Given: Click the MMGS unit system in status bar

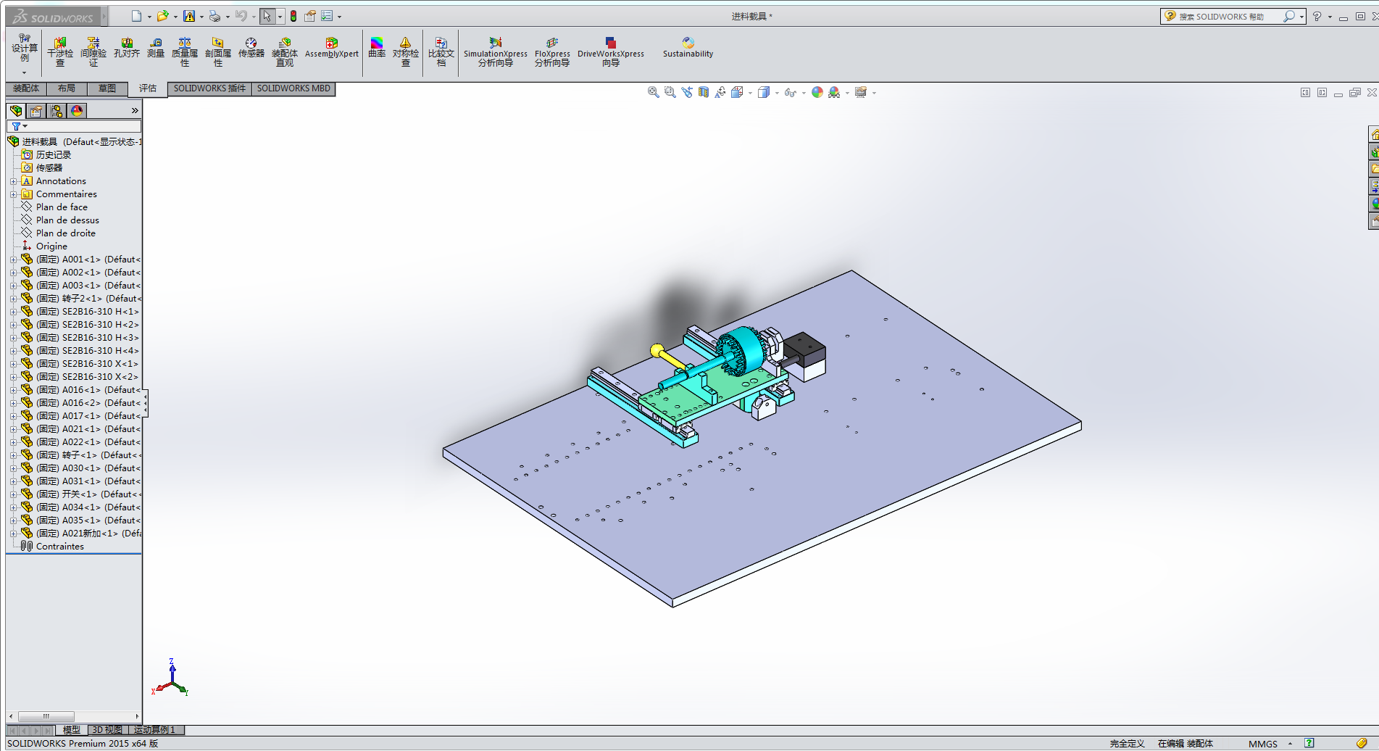Looking at the screenshot, I should coord(1263,744).
